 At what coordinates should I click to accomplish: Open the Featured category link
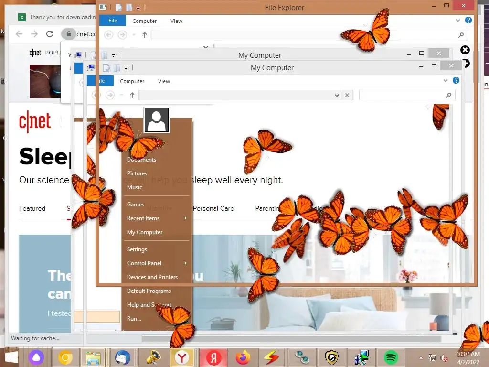point(32,208)
